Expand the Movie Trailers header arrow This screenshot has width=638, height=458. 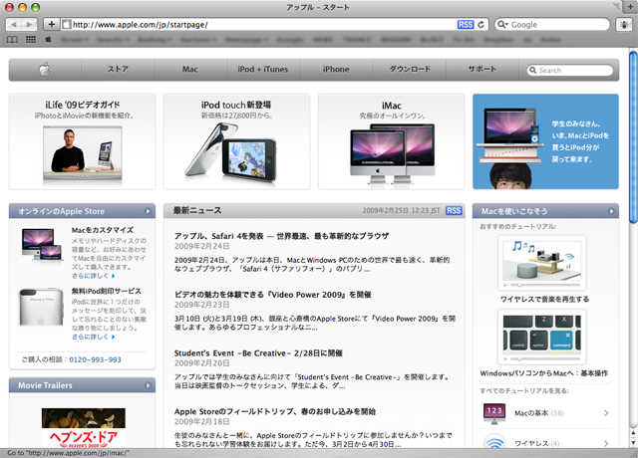coord(148,385)
